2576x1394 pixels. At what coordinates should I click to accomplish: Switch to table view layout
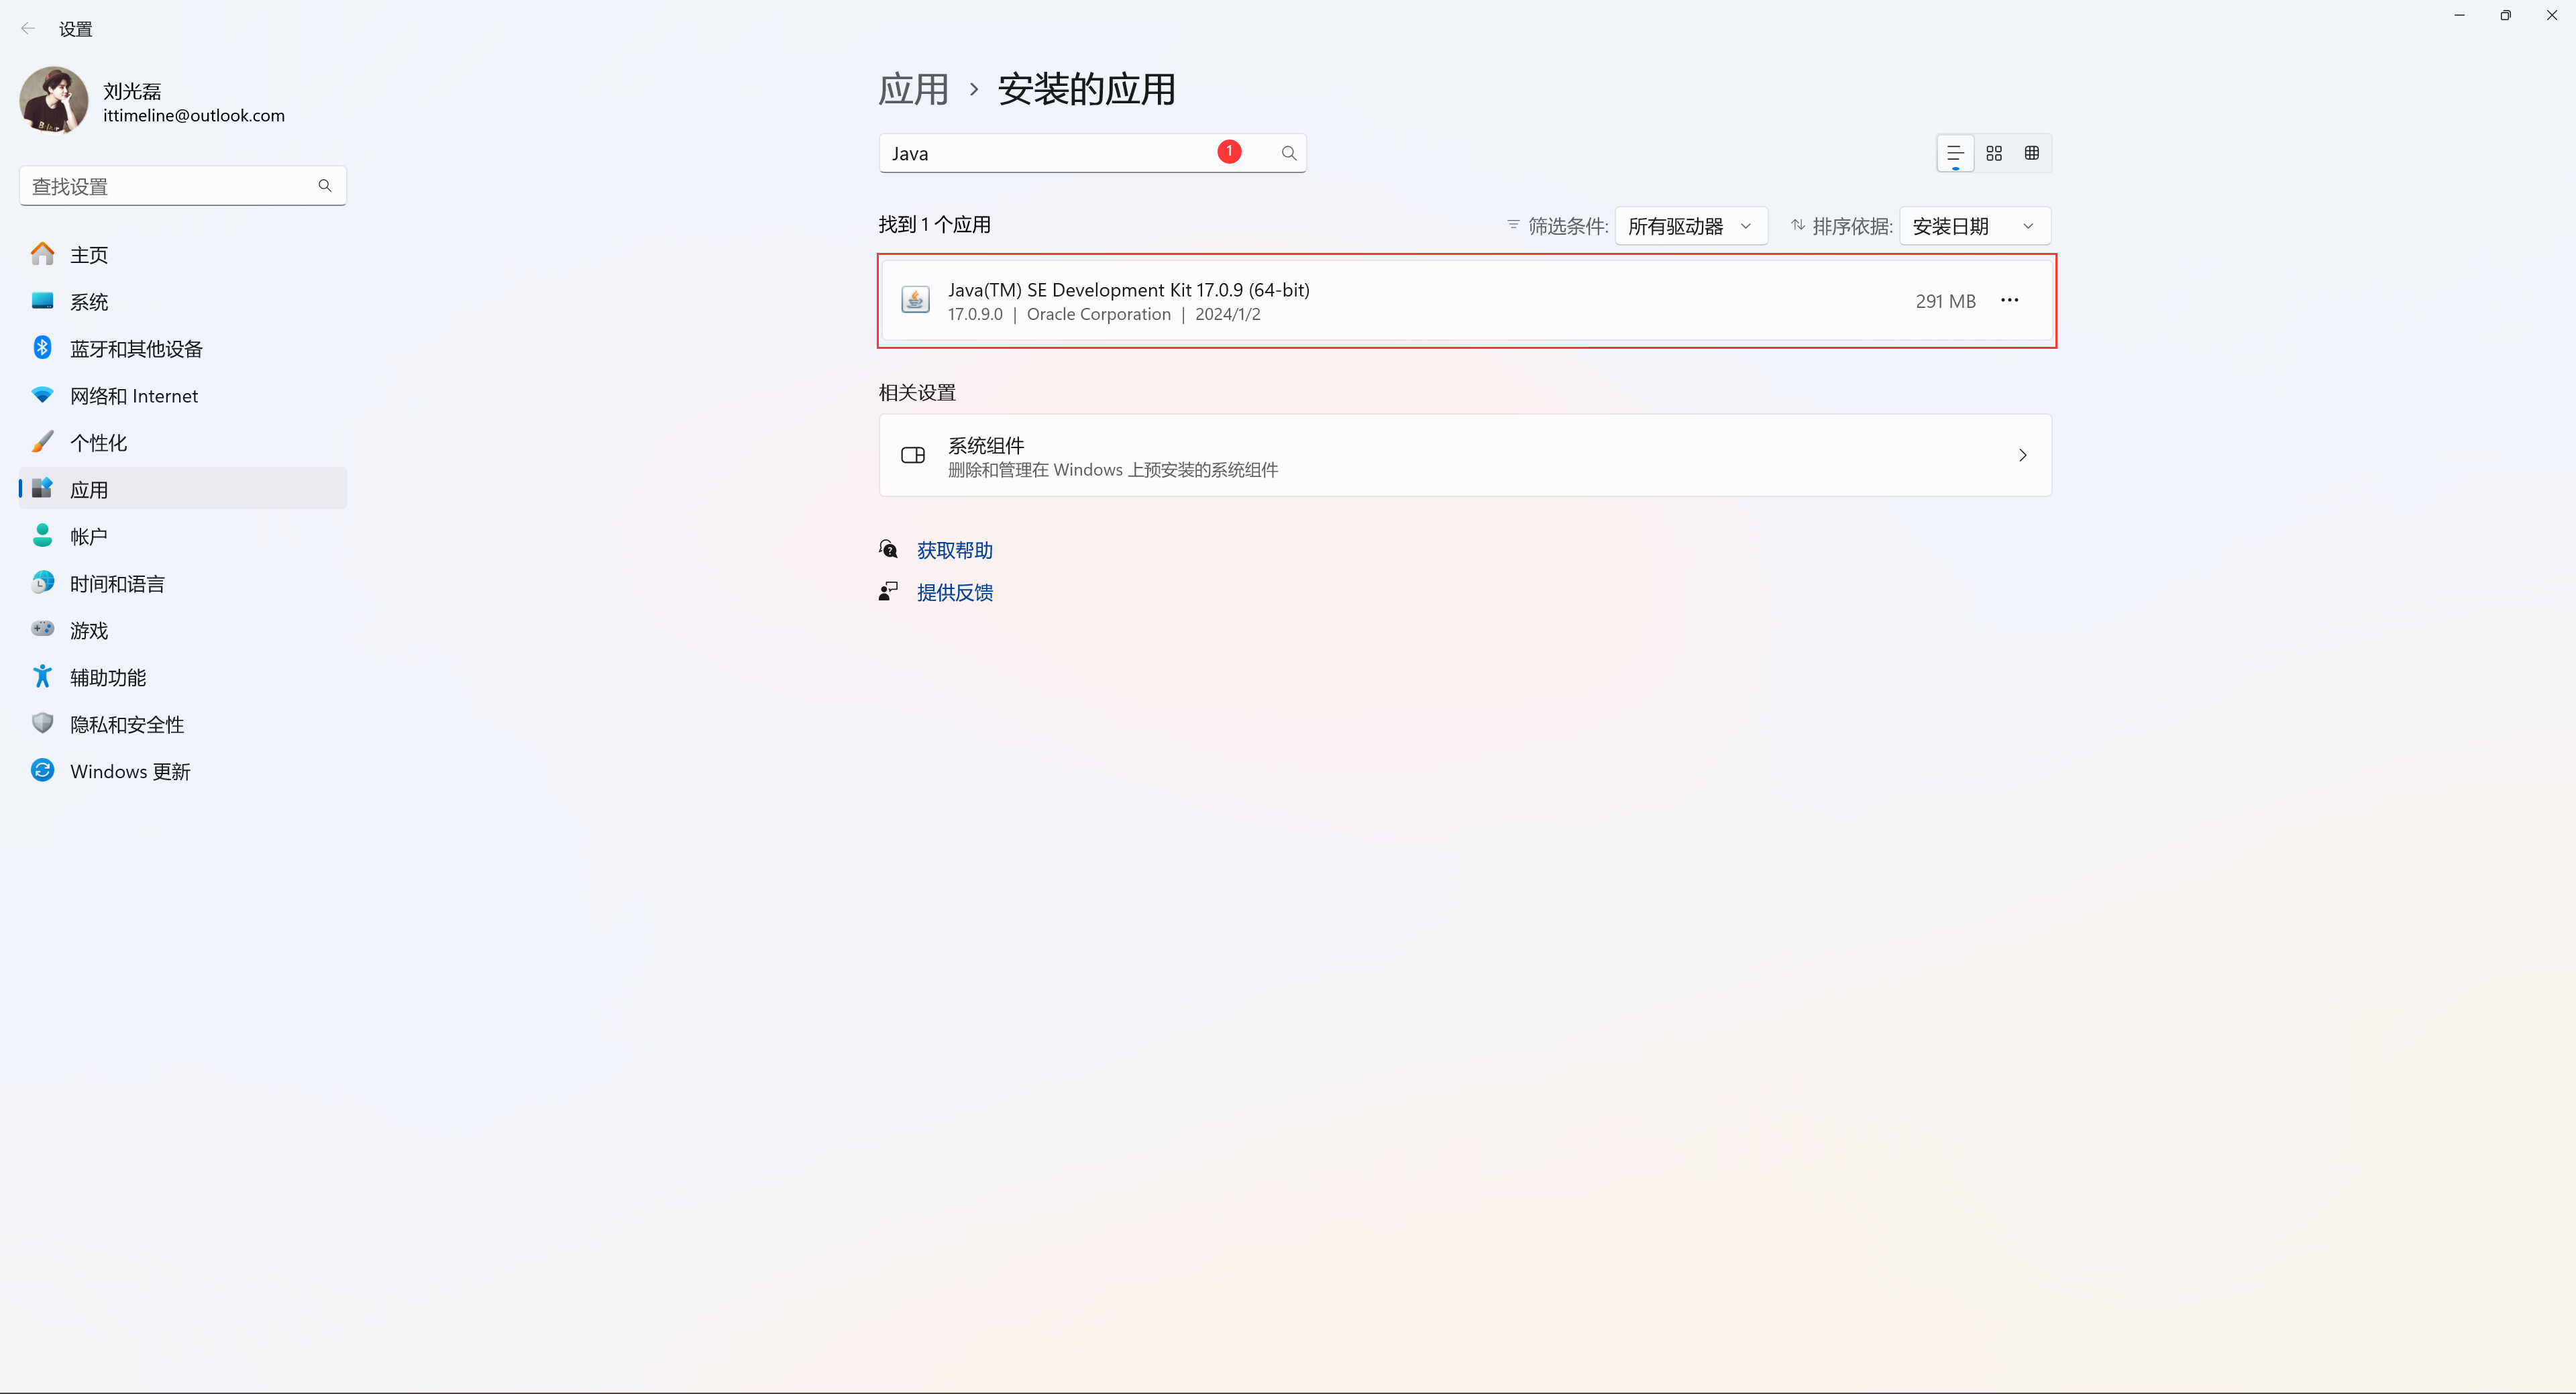click(2032, 153)
